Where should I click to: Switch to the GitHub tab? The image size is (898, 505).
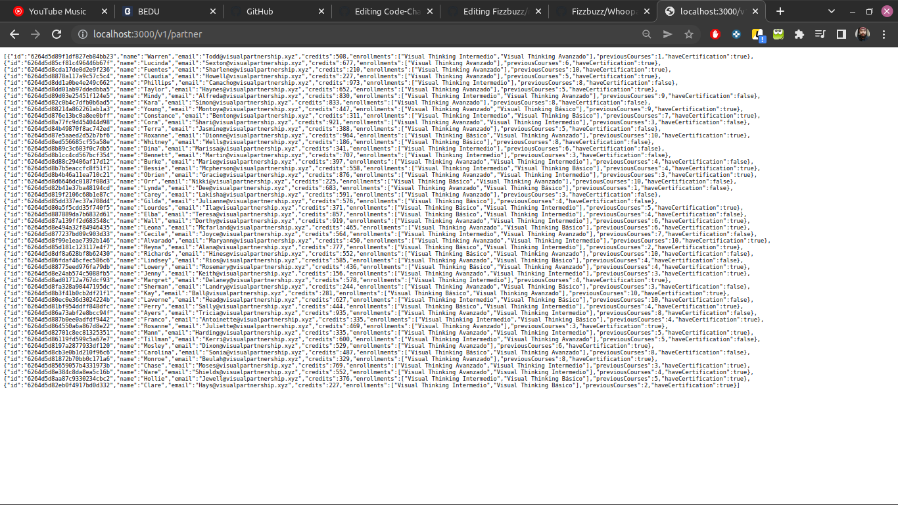click(x=277, y=11)
